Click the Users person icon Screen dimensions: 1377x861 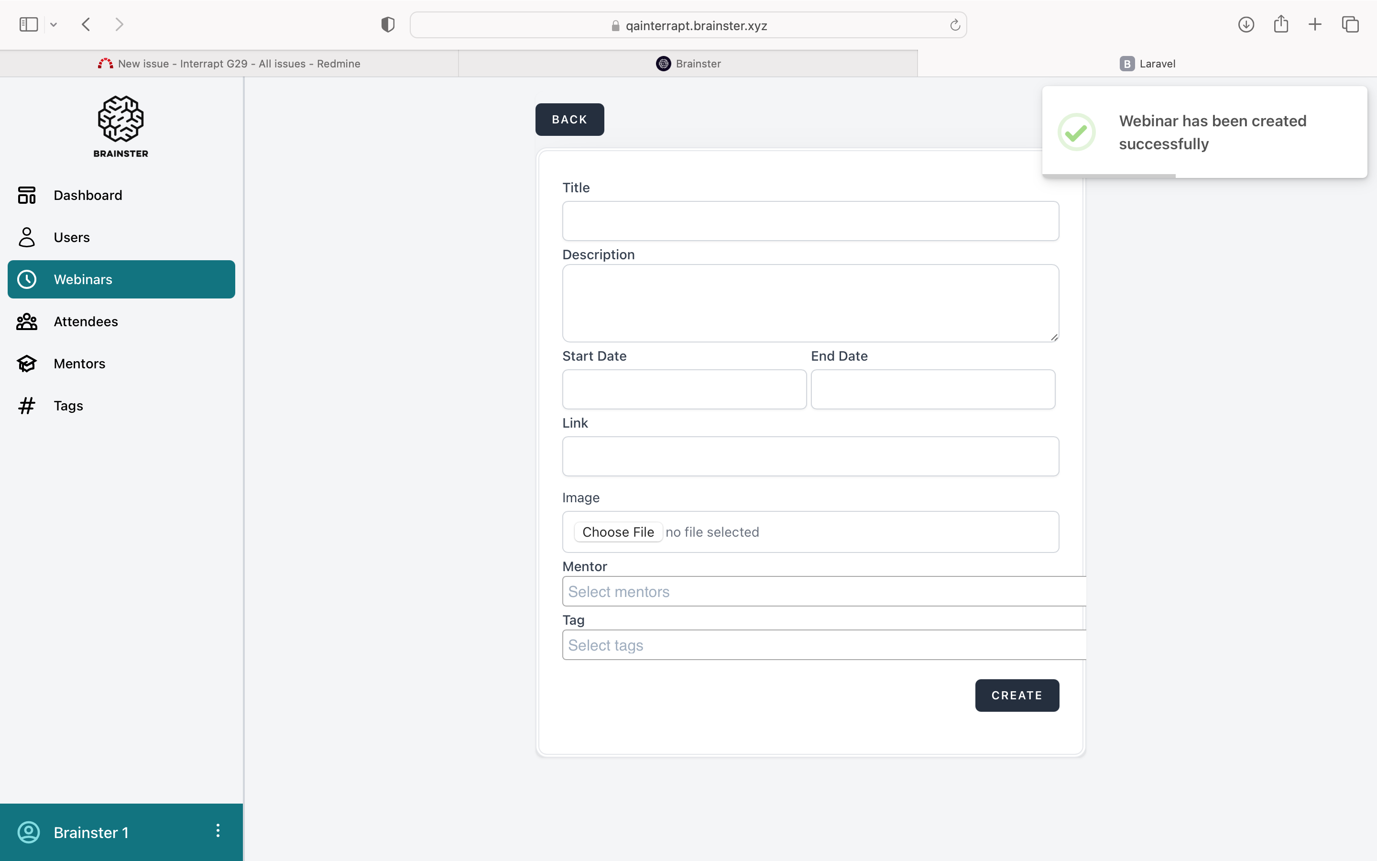coord(27,237)
